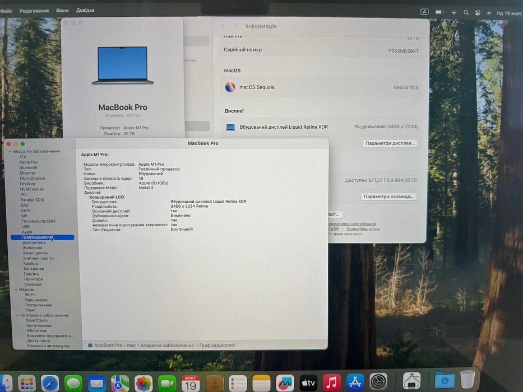Go back in Інформація settings pane
Image resolution: width=523 pixels, height=392 pixels.
pos(223,26)
